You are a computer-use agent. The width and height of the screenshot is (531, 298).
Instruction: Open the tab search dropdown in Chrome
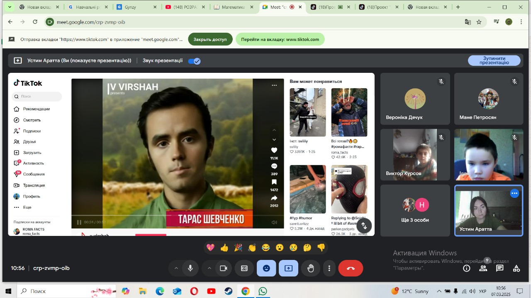[10, 7]
